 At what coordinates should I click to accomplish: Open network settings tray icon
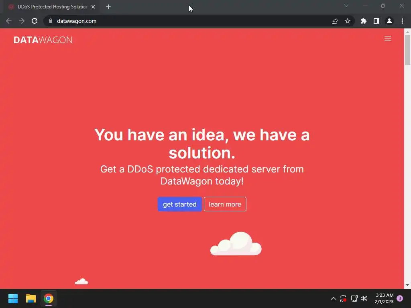tap(354, 298)
